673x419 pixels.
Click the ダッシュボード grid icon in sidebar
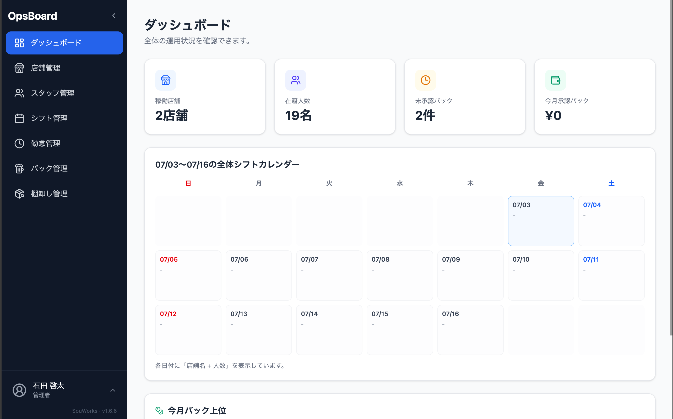19,43
